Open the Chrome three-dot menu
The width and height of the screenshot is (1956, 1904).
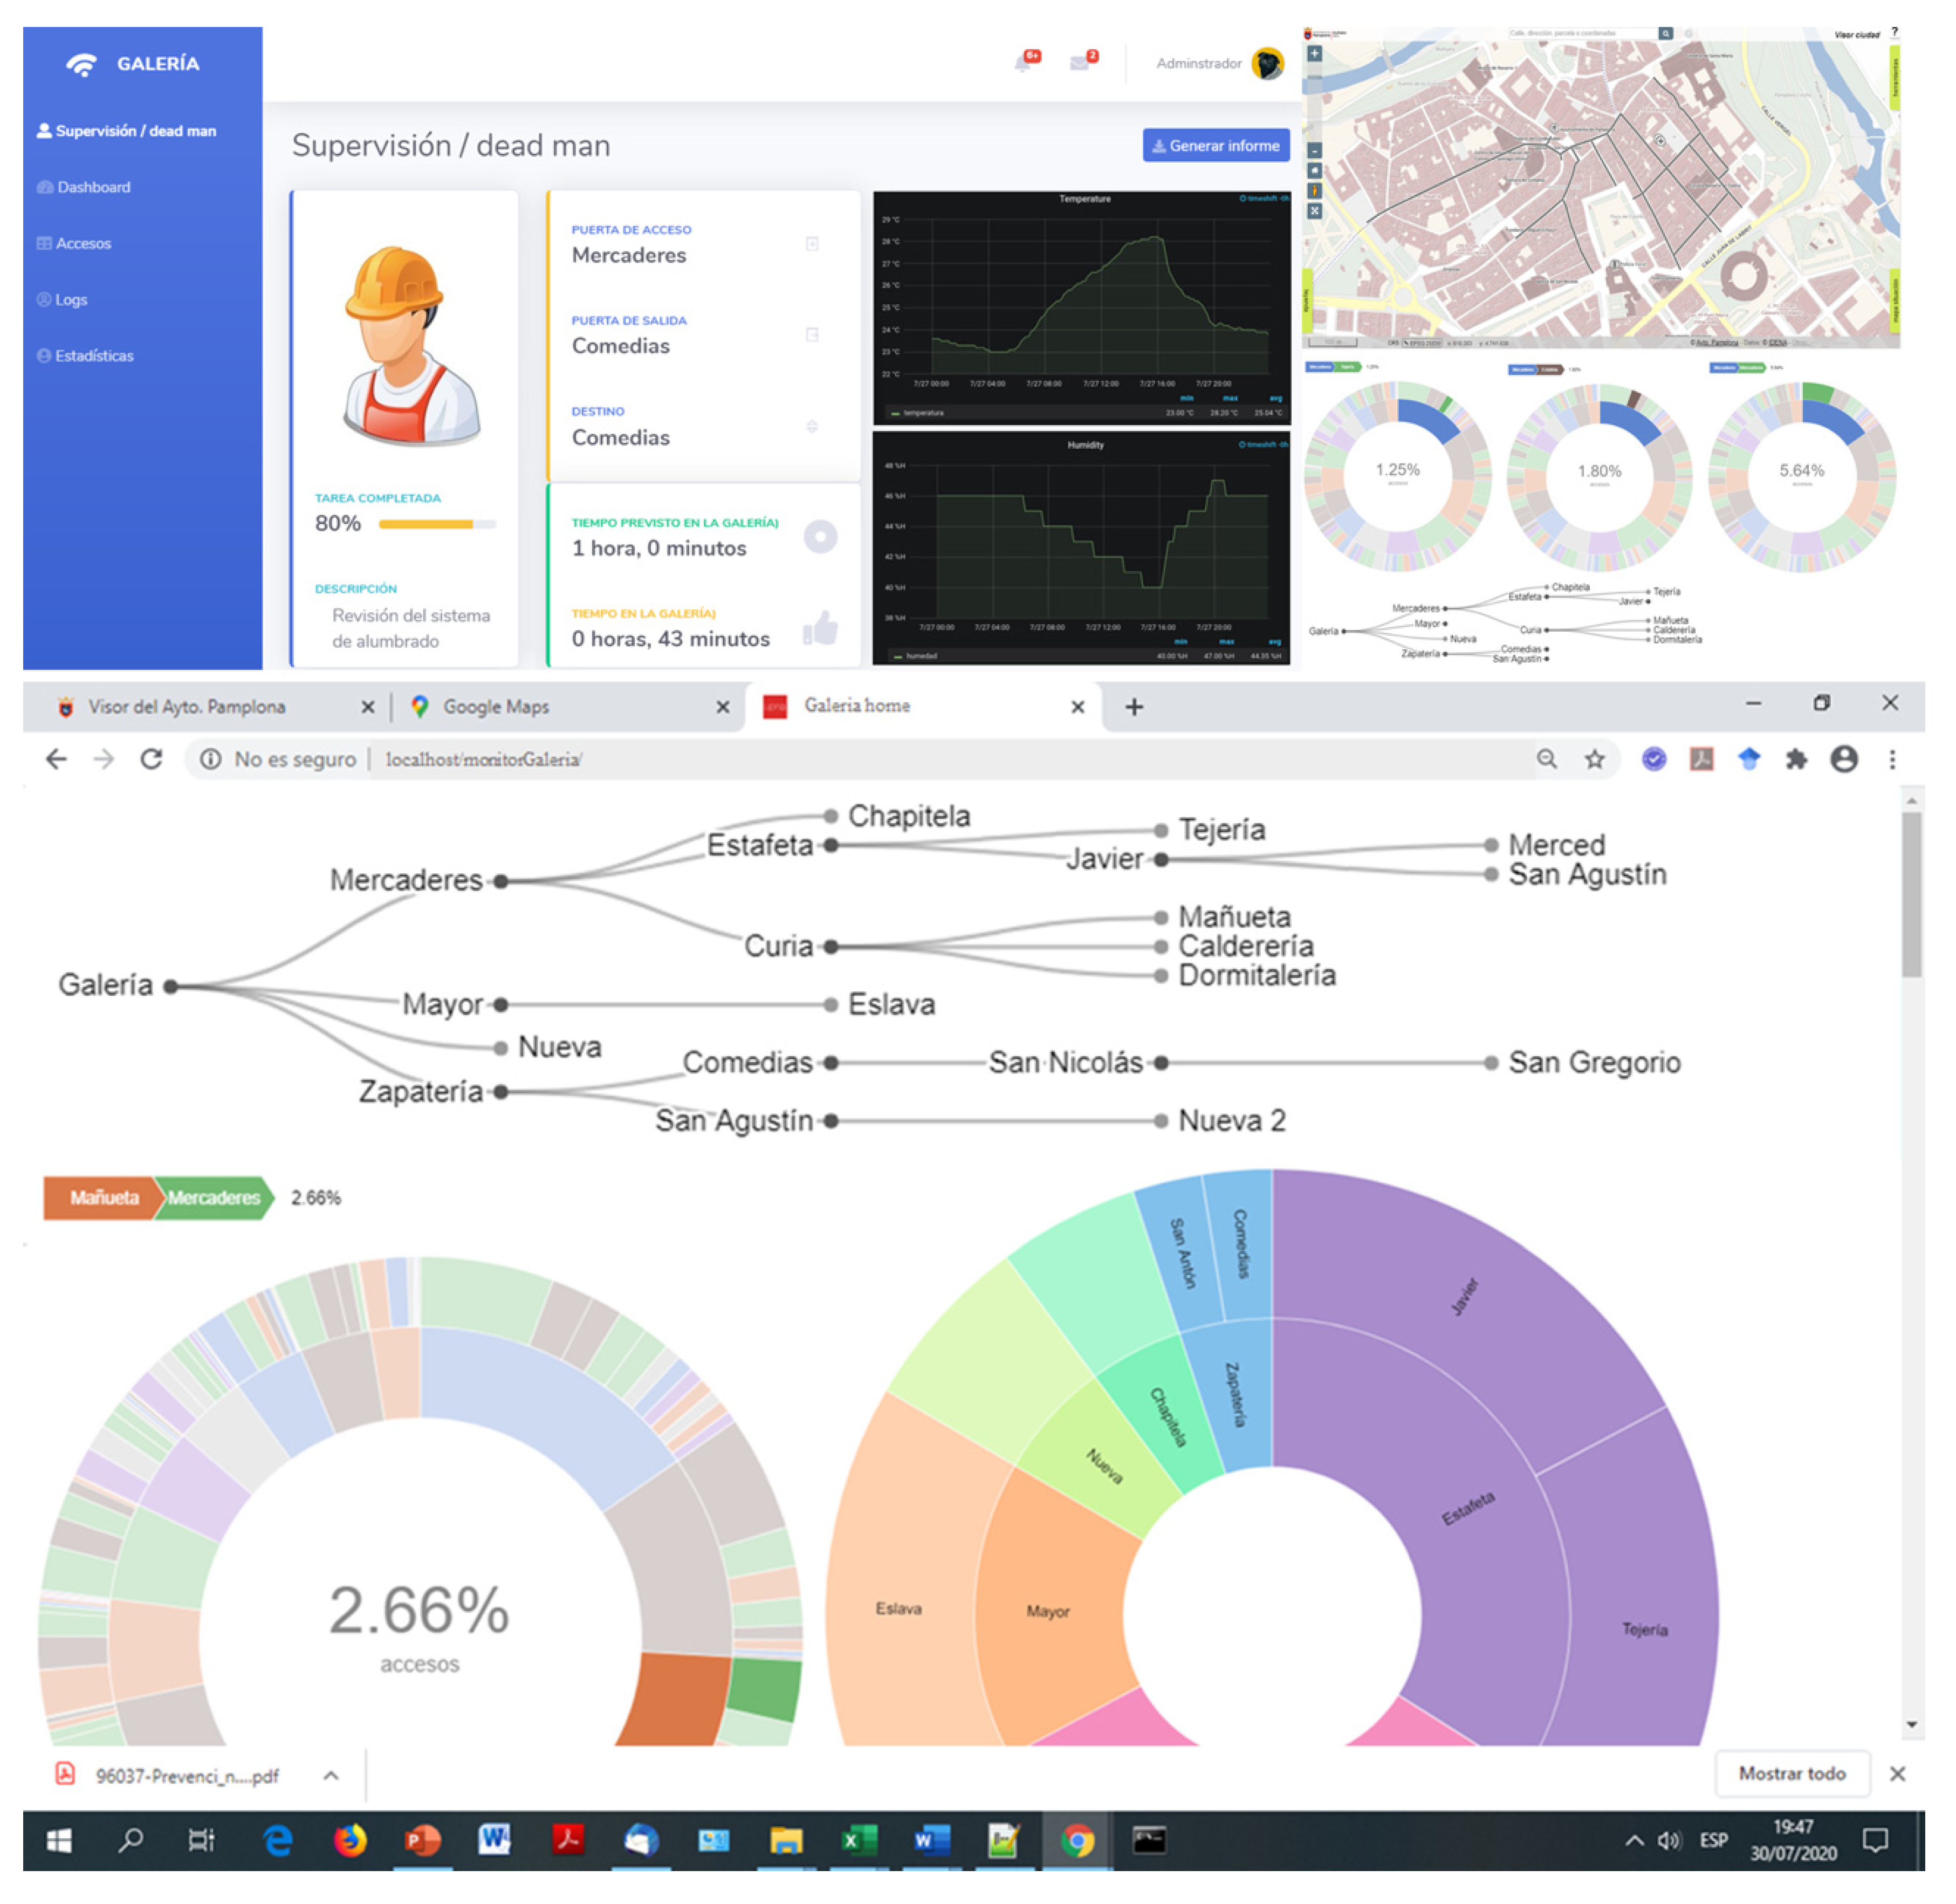click(x=1892, y=760)
